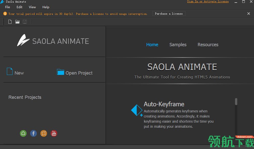Screen dimensions: 254x149
Task: Switch to the Resources tab
Action: click(208, 45)
